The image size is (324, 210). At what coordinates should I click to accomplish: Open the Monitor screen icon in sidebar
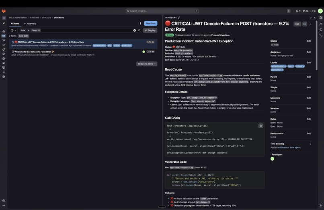(x=4, y=68)
